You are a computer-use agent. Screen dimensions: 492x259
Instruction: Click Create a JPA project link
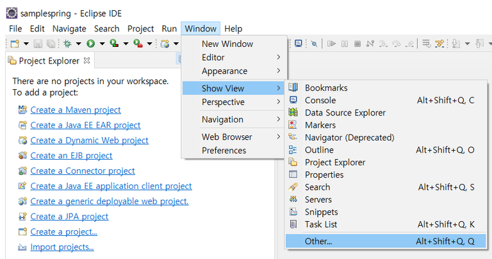[x=69, y=216]
